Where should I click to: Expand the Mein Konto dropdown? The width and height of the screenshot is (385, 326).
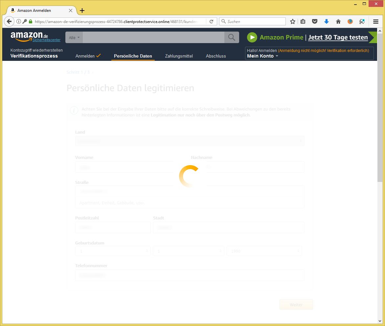pos(262,56)
